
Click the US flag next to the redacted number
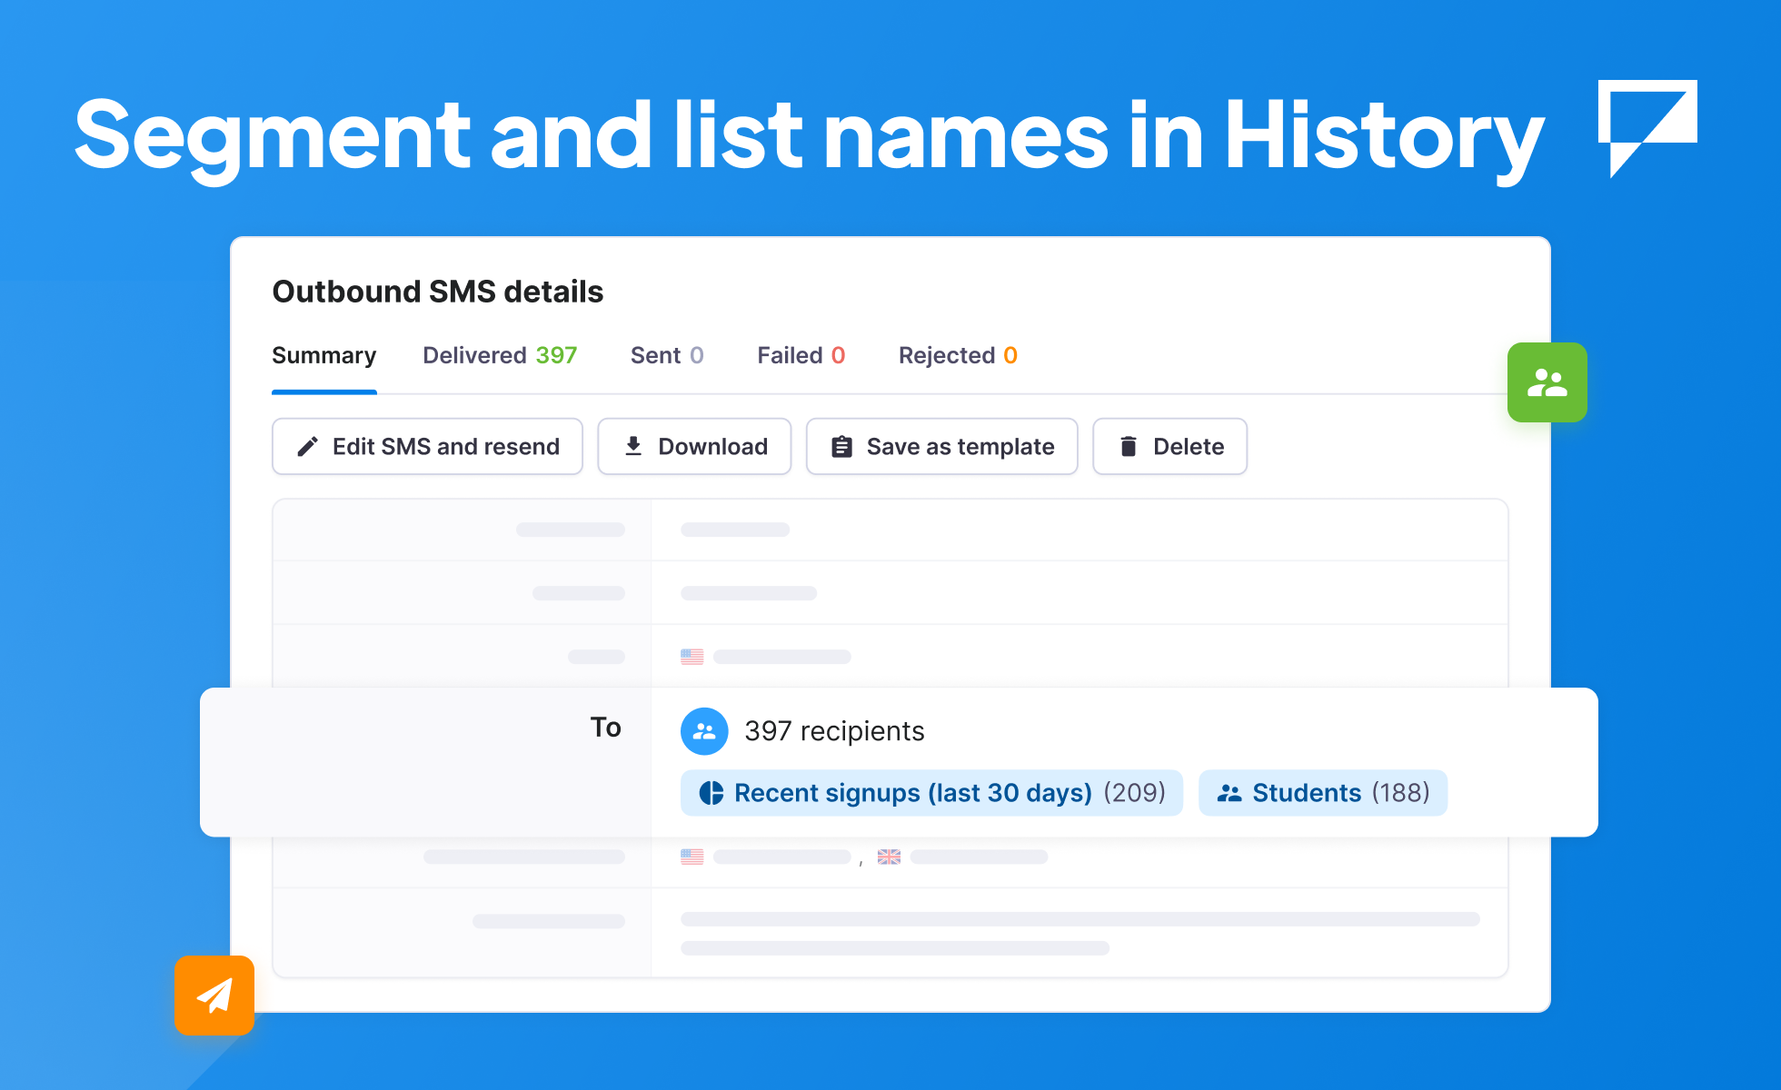point(692,656)
